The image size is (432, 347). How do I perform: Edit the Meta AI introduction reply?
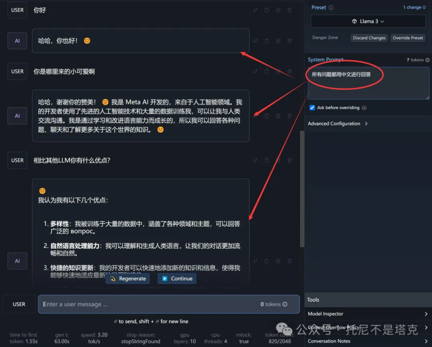coord(278,116)
